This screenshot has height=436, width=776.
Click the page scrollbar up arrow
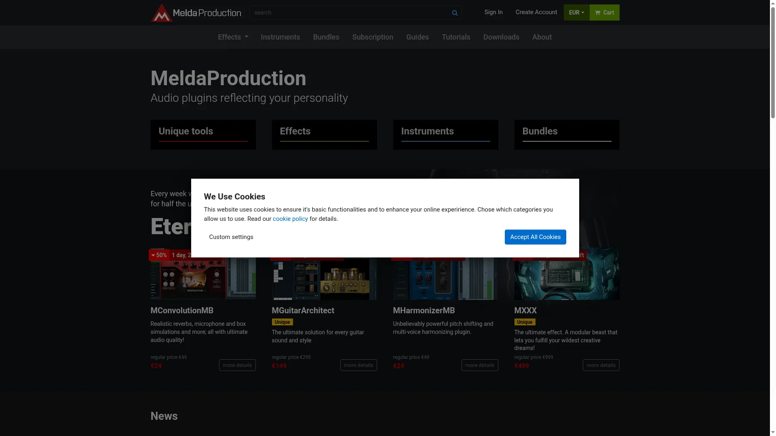point(773,3)
